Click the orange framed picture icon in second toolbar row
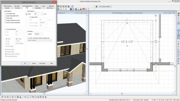 [84, 9]
